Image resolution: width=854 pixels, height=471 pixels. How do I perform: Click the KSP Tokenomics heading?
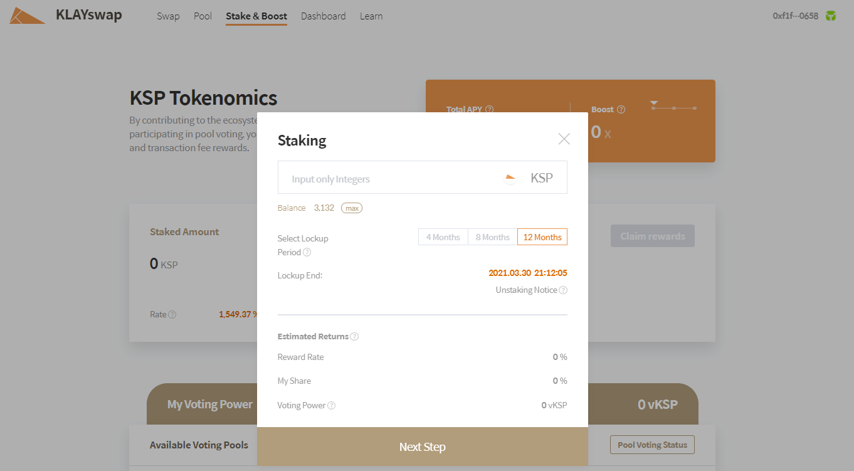pos(203,98)
